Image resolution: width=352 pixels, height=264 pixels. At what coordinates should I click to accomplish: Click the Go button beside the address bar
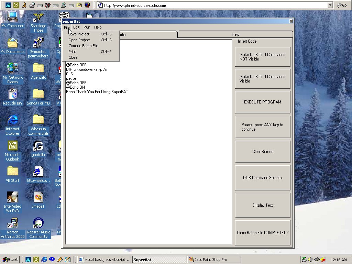(x=342, y=5)
